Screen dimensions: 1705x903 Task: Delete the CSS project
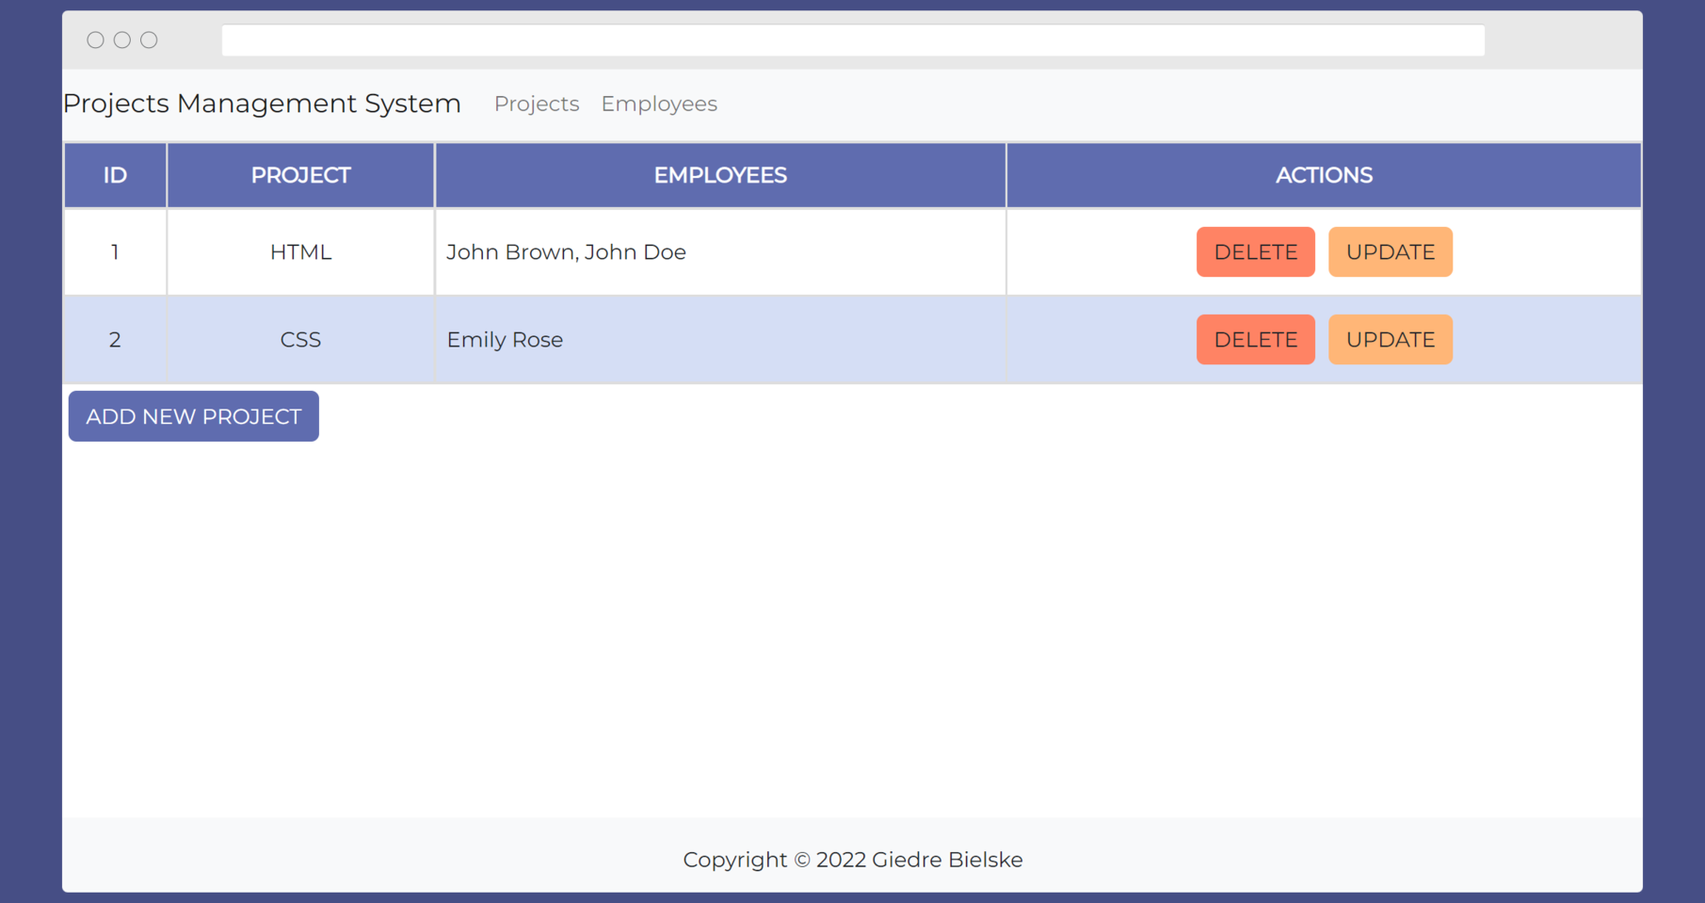(x=1255, y=340)
